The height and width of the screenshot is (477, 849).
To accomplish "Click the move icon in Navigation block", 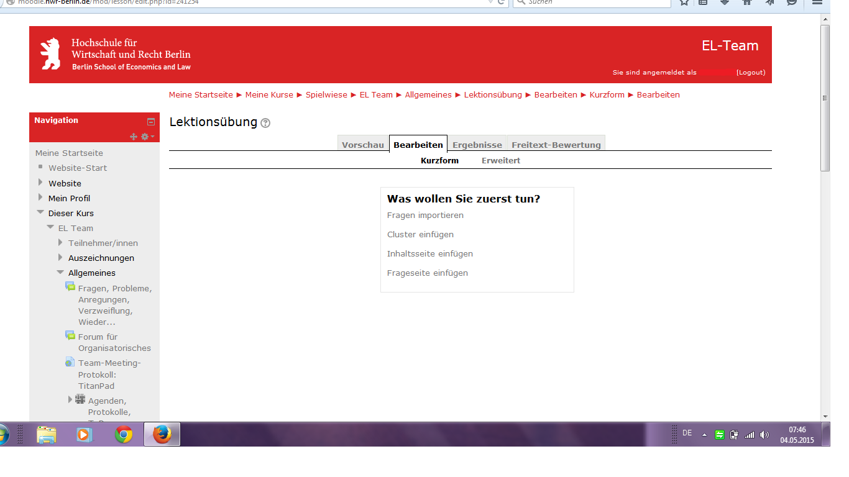I will [x=134, y=137].
